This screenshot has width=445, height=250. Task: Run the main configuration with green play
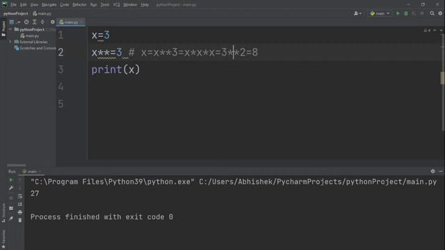tap(398, 13)
